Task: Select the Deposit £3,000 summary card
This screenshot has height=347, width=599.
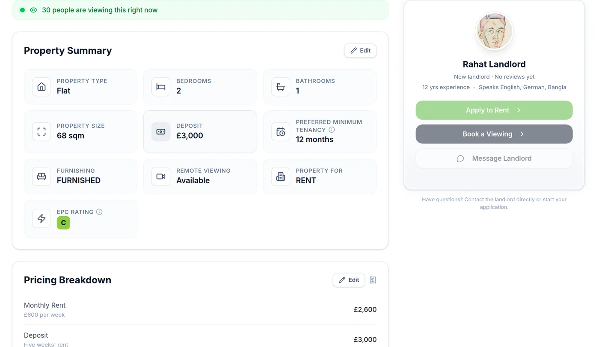Action: [x=200, y=132]
